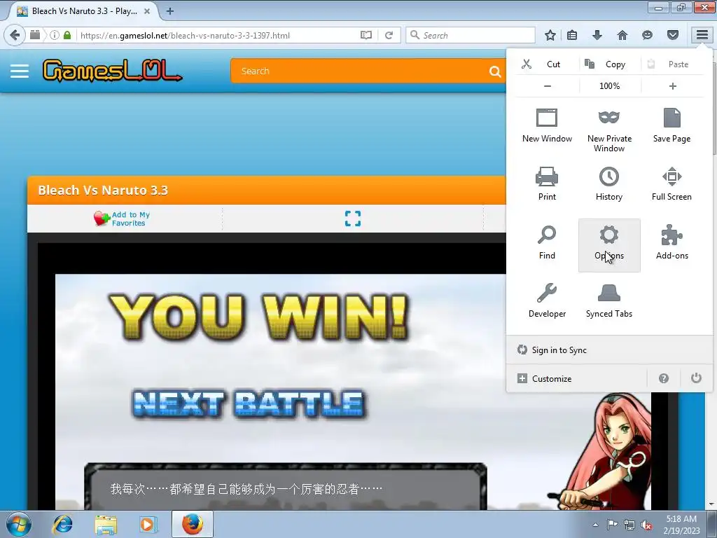Reload the current page
The width and height of the screenshot is (717, 538).
pyautogui.click(x=389, y=35)
